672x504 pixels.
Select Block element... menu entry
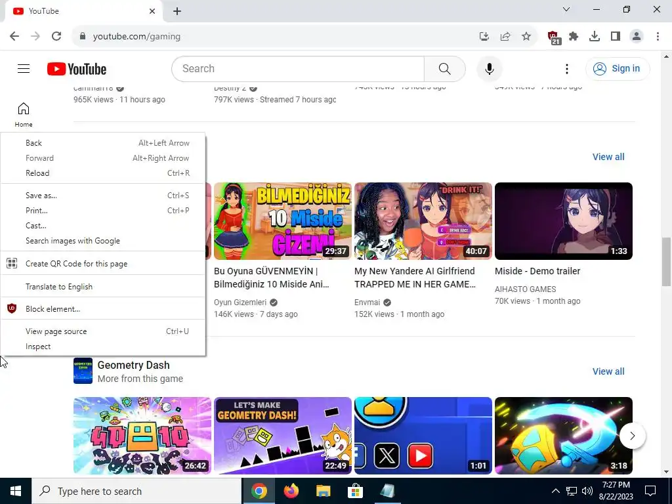click(x=103, y=309)
